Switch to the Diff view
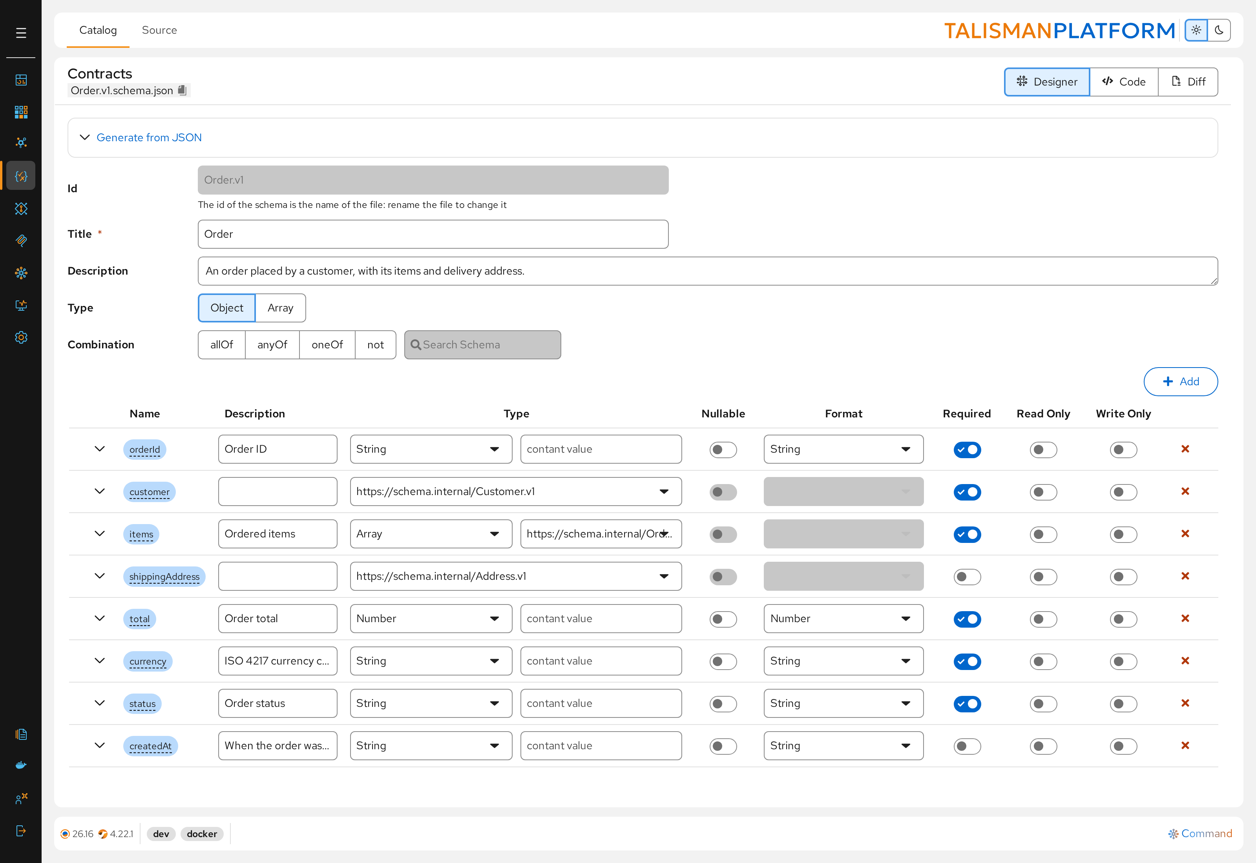This screenshot has width=1256, height=863. [1188, 82]
